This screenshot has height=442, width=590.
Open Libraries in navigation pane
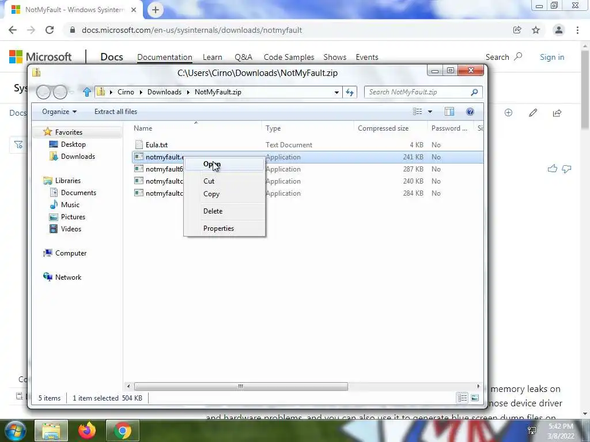click(x=68, y=180)
